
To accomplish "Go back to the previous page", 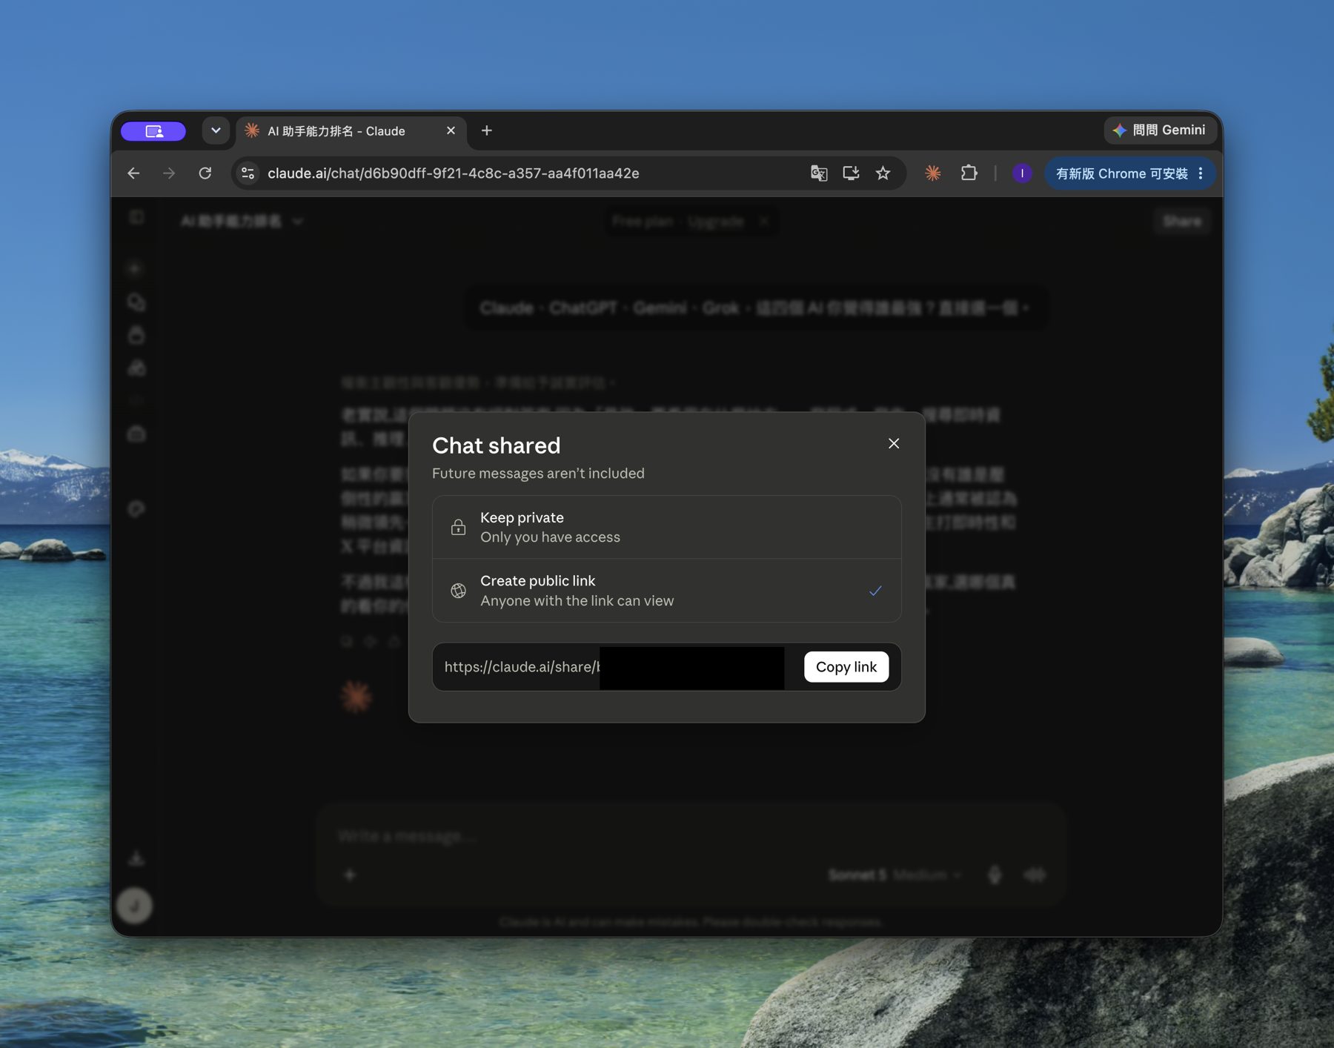I will tap(133, 173).
